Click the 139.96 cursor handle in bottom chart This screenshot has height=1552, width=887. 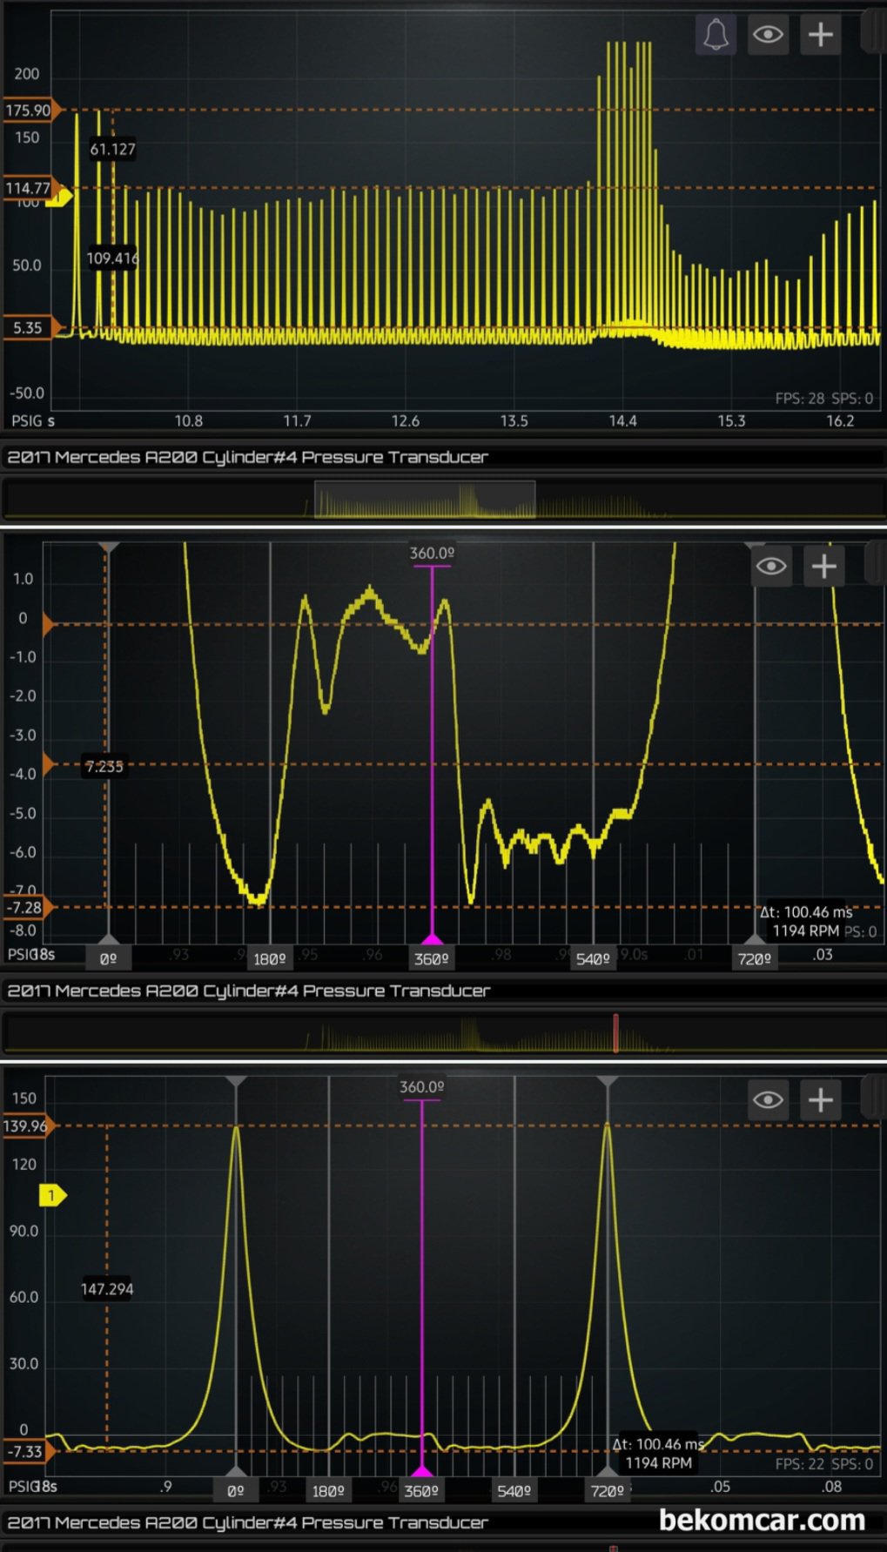point(28,1126)
